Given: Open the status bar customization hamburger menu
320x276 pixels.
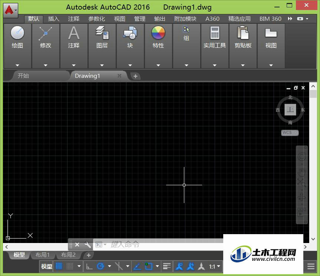Looking at the screenshot, I should coord(311,266).
